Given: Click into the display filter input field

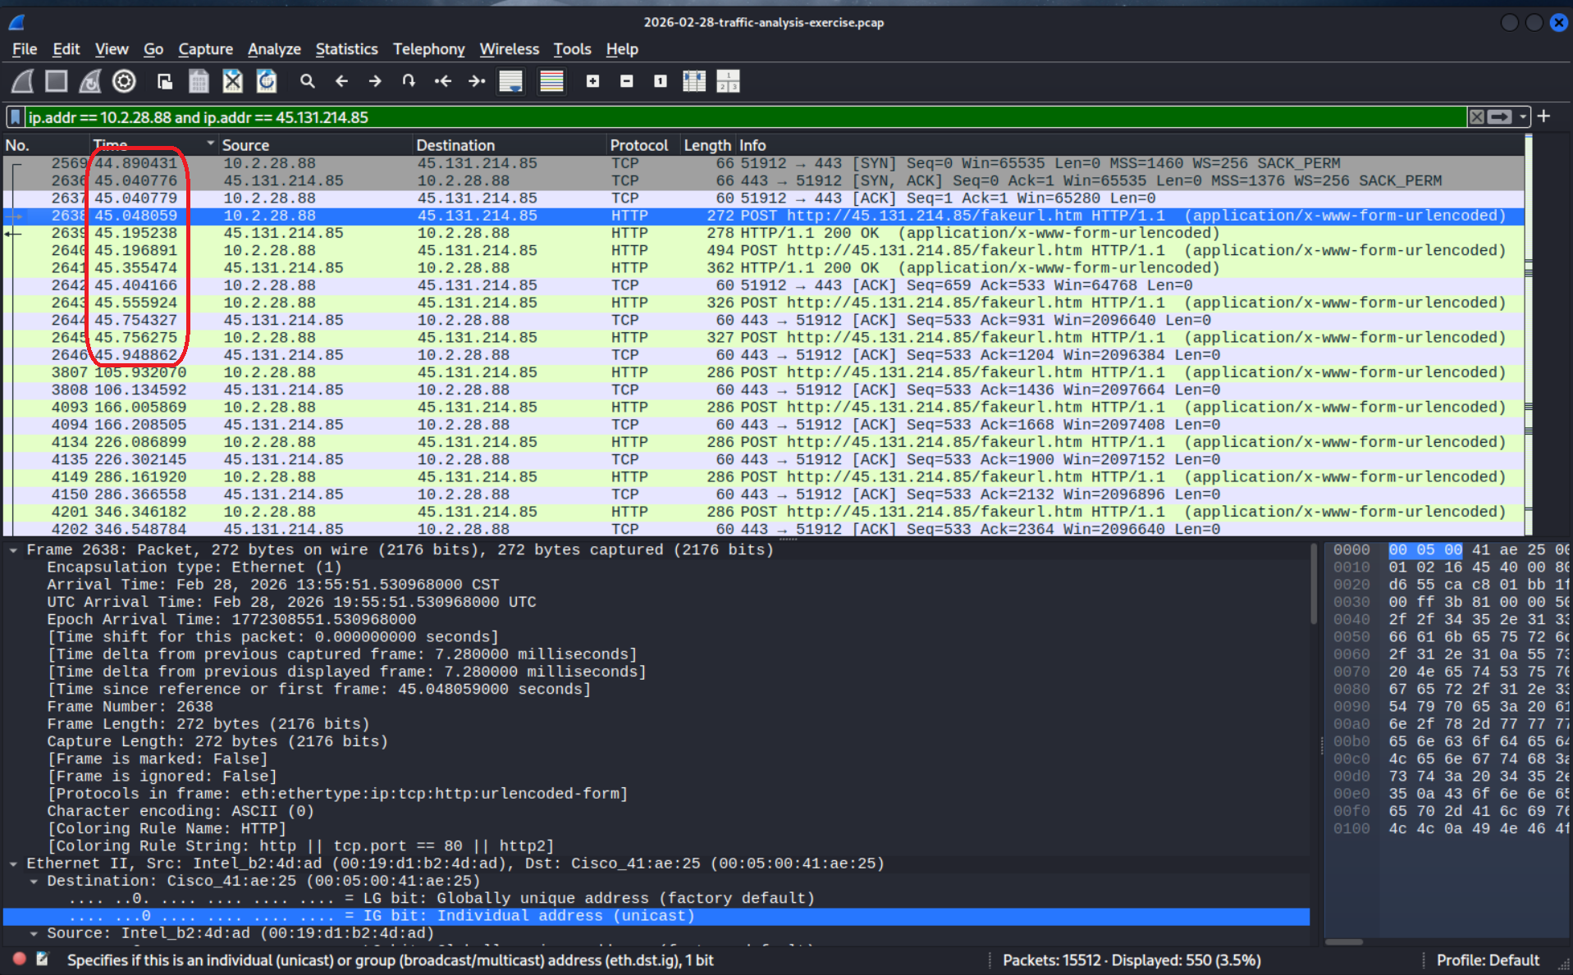Looking at the screenshot, I should 745,117.
